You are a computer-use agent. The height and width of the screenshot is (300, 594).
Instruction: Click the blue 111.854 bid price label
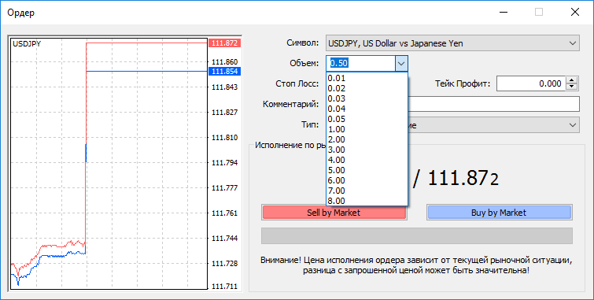225,72
